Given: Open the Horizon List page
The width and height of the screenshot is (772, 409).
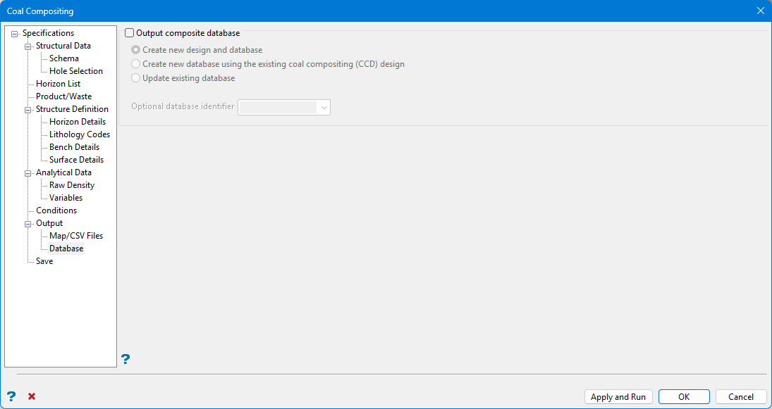Looking at the screenshot, I should [58, 84].
